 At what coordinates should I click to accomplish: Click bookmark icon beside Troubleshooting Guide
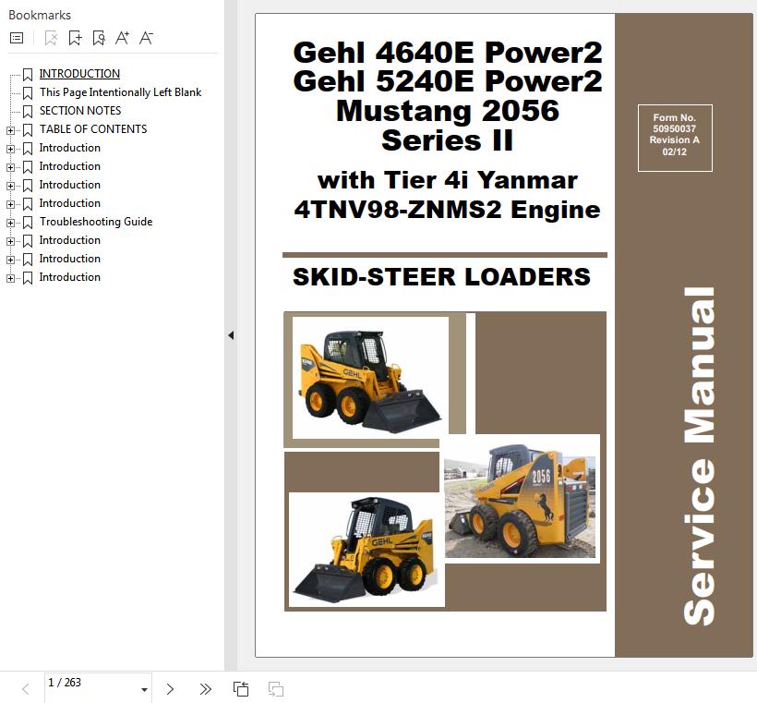coord(28,223)
